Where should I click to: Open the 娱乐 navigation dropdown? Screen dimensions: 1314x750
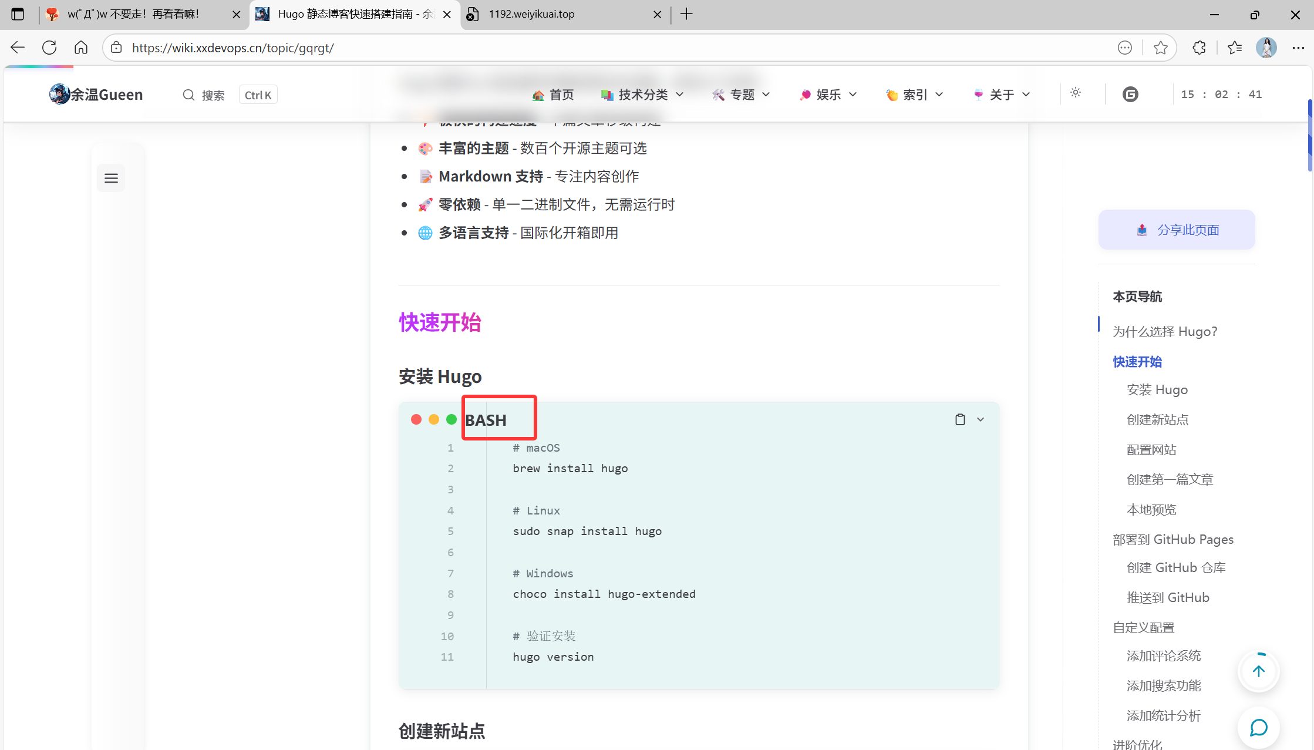pos(828,95)
